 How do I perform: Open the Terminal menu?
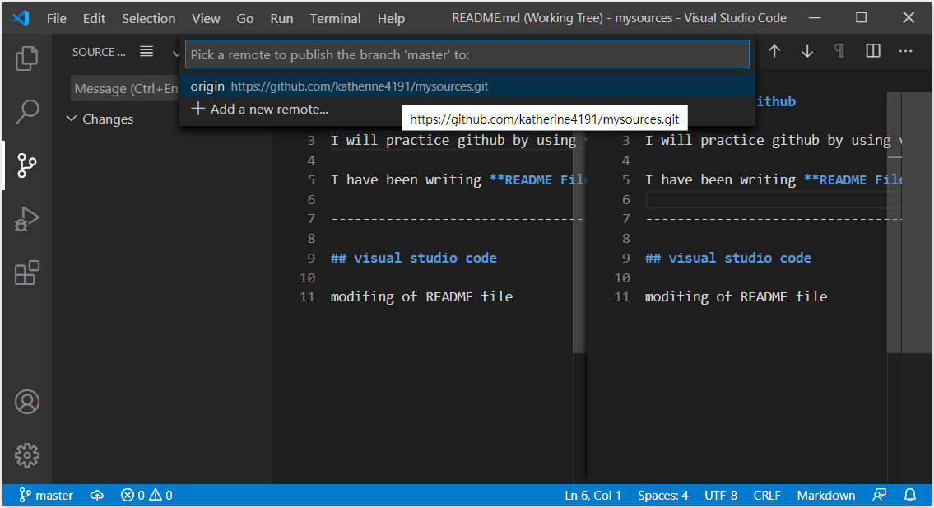[x=336, y=18]
